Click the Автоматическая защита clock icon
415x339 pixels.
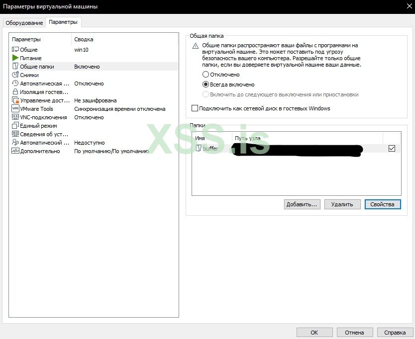click(x=15, y=84)
